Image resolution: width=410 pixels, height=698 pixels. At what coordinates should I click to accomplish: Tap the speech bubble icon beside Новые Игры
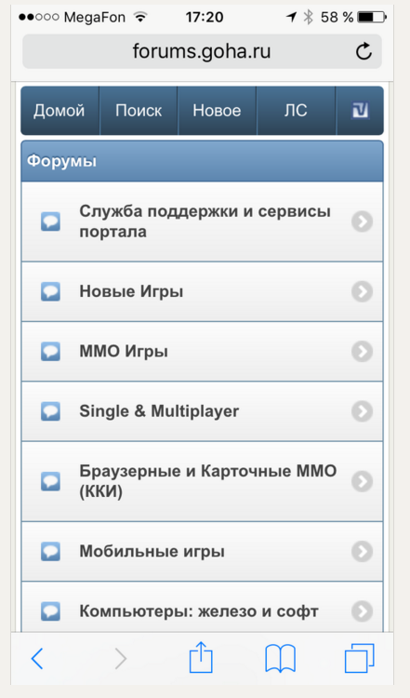[x=51, y=292]
